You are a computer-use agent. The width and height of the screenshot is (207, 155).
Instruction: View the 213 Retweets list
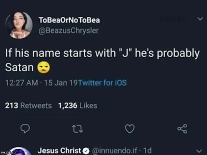point(29,106)
